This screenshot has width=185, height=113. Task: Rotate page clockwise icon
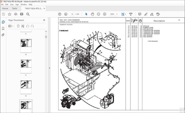(x=32, y=26)
